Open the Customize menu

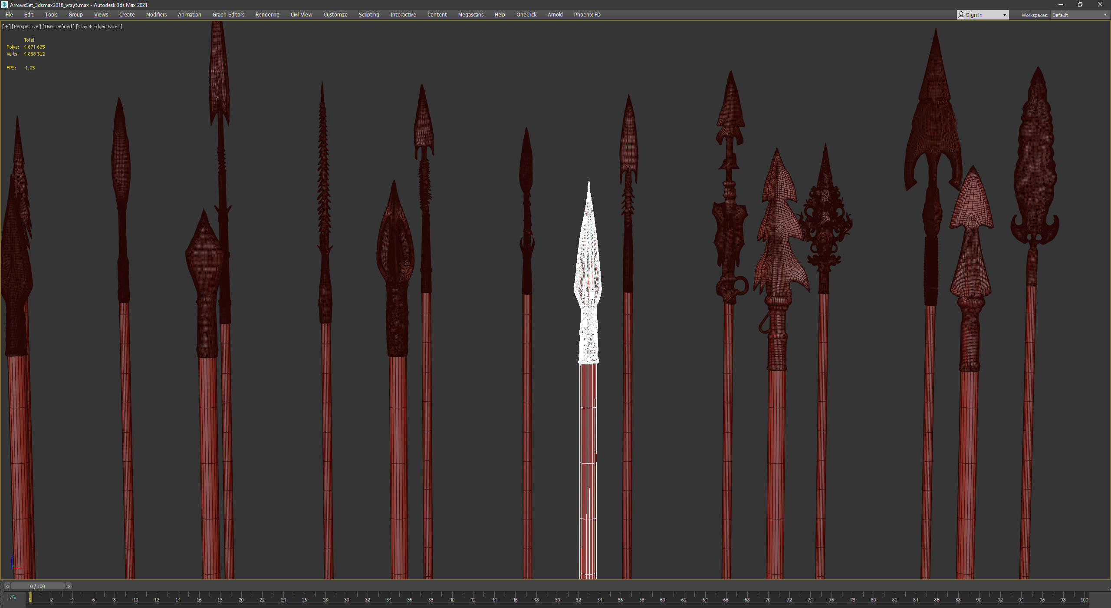(335, 15)
